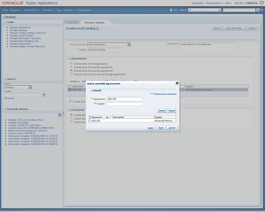The width and height of the screenshot is (265, 212).
Task: Click the page Cancel button at top right
Action: [x=252, y=28]
